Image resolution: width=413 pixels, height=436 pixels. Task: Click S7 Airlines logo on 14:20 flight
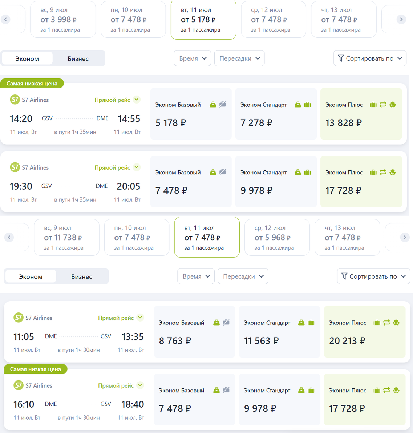click(15, 100)
